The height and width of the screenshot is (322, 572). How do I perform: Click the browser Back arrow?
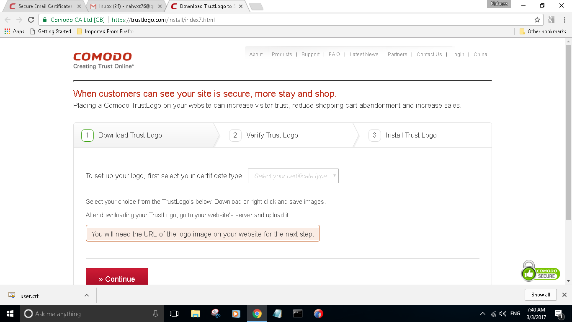coord(8,20)
